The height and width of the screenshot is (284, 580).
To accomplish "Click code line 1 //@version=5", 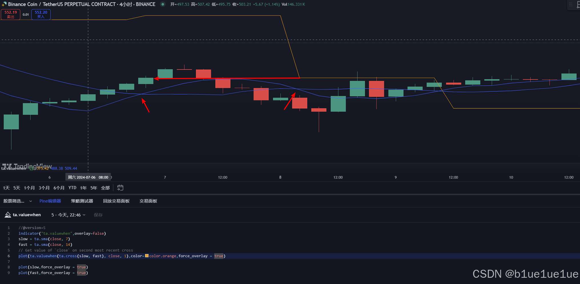I will tap(32, 228).
